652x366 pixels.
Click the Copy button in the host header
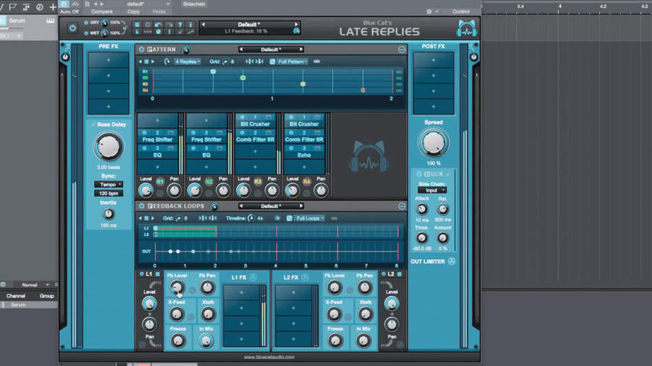[x=134, y=12]
